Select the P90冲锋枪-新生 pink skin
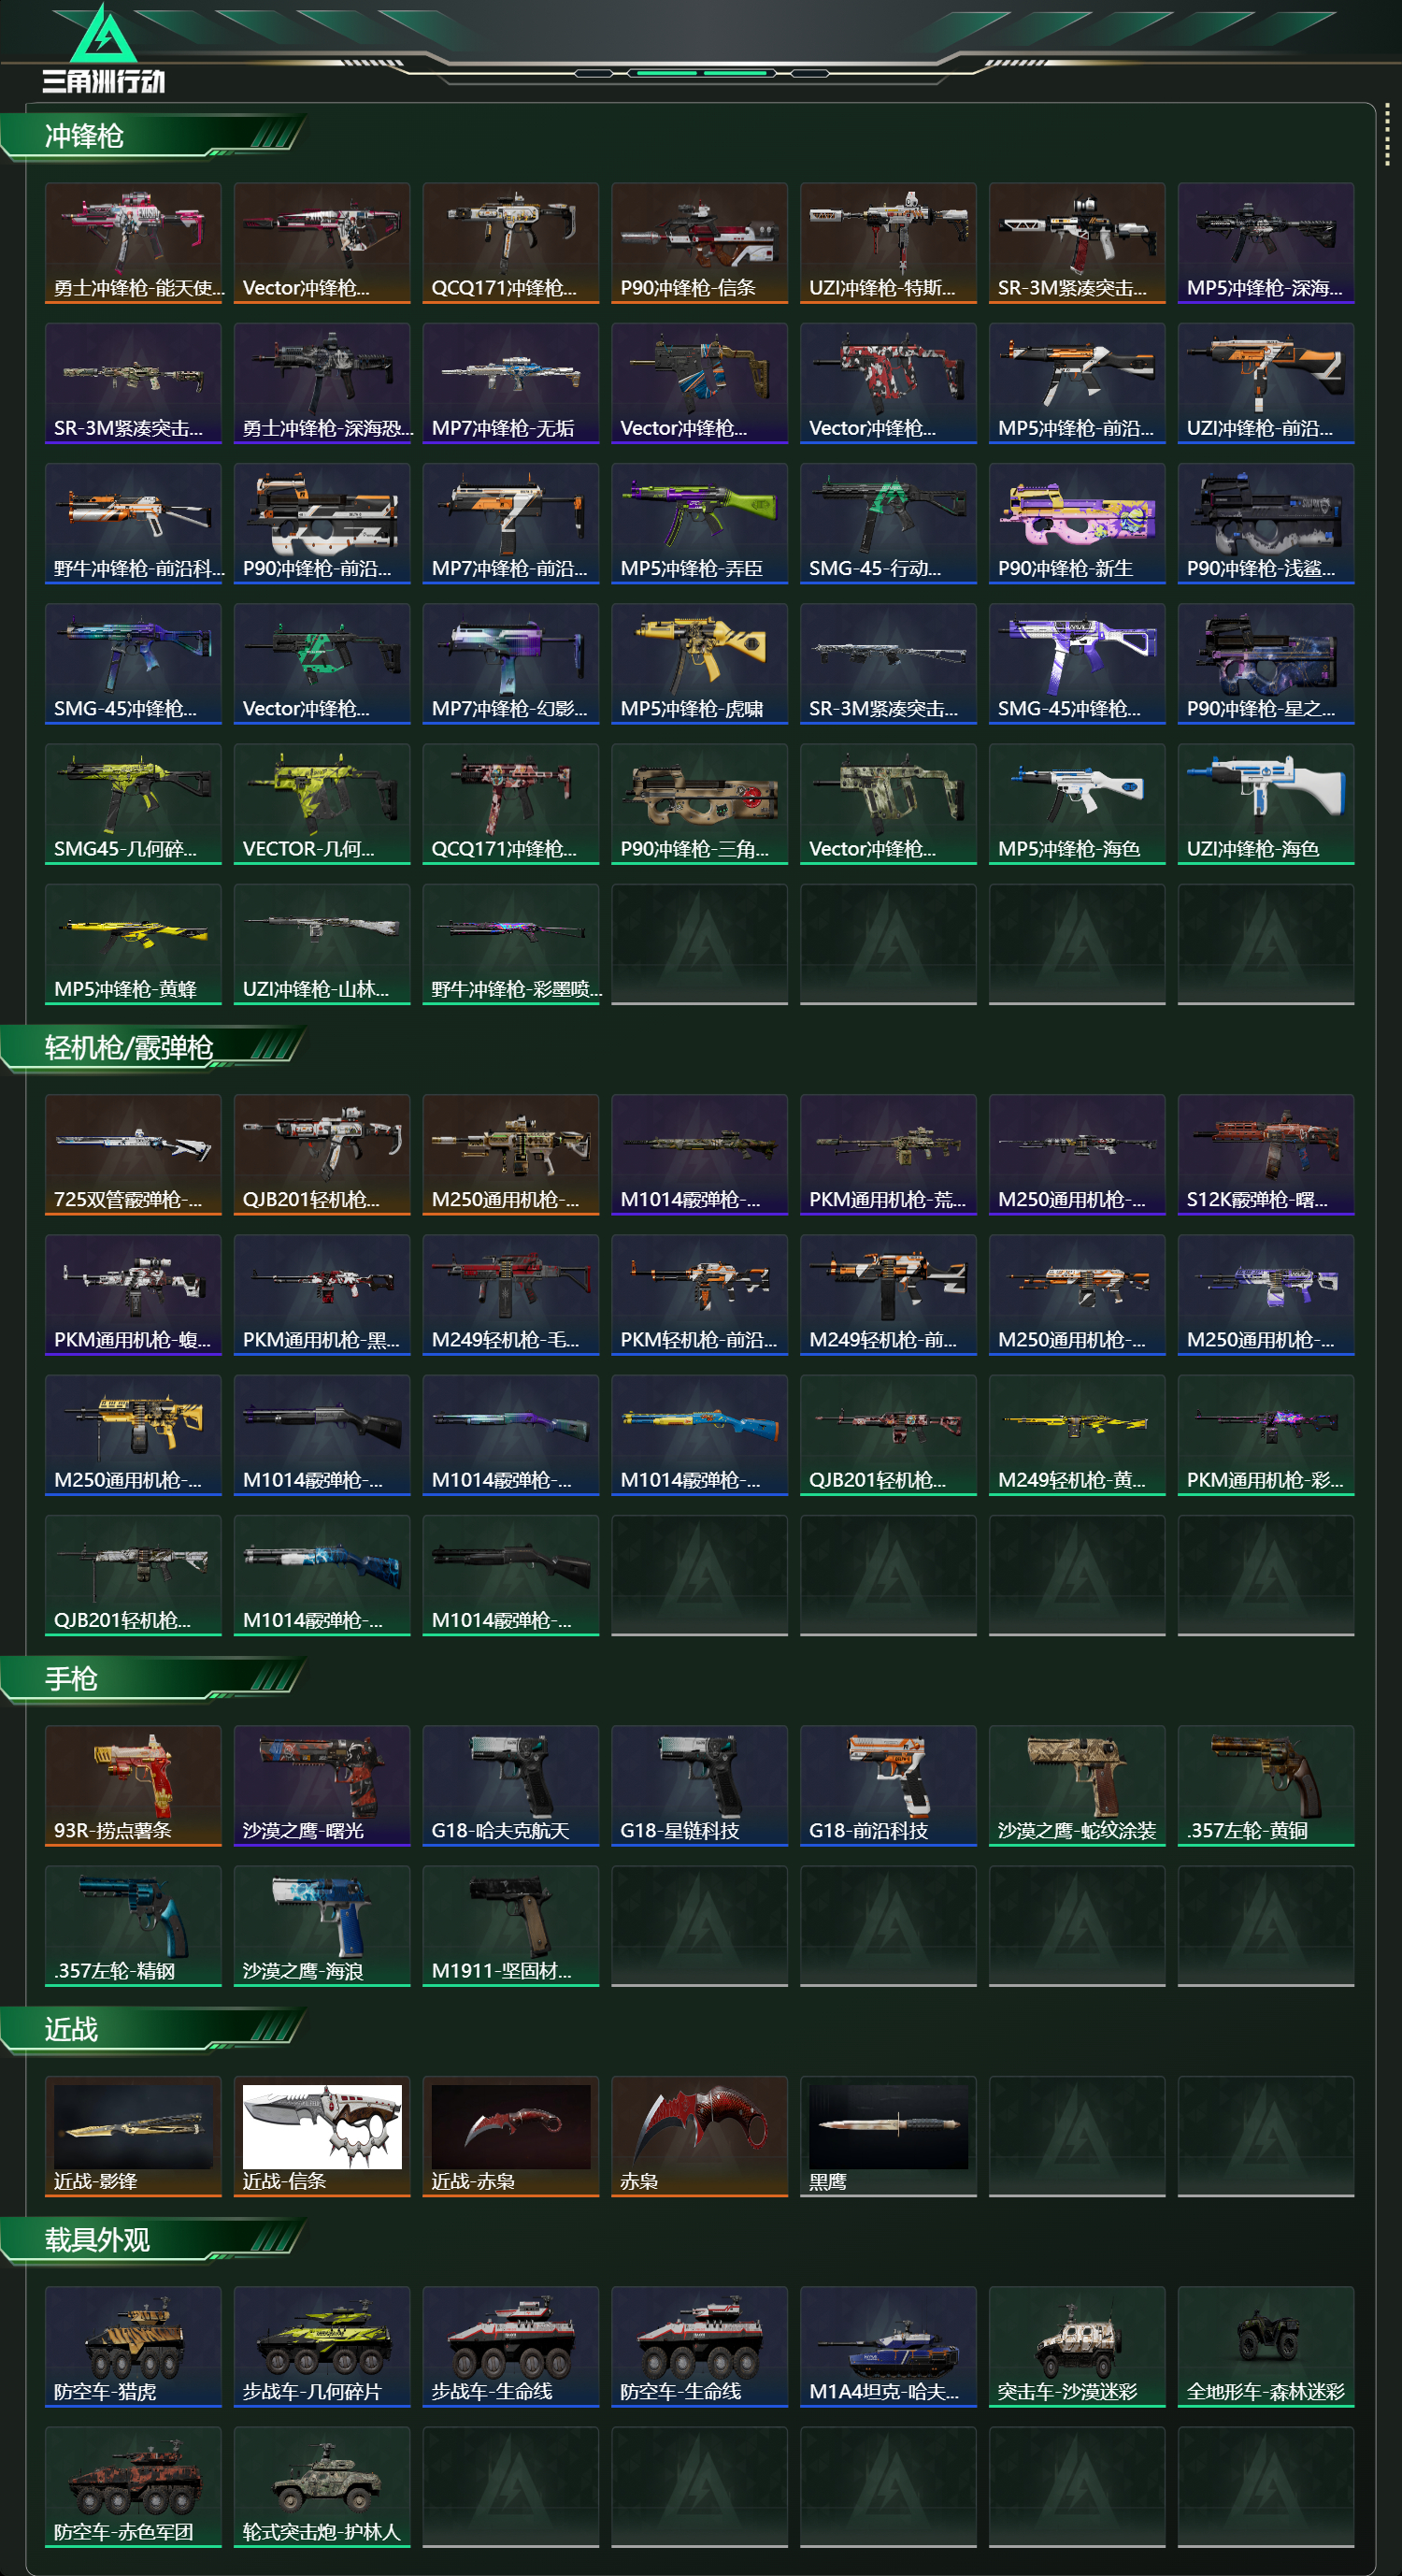 [x=1076, y=523]
